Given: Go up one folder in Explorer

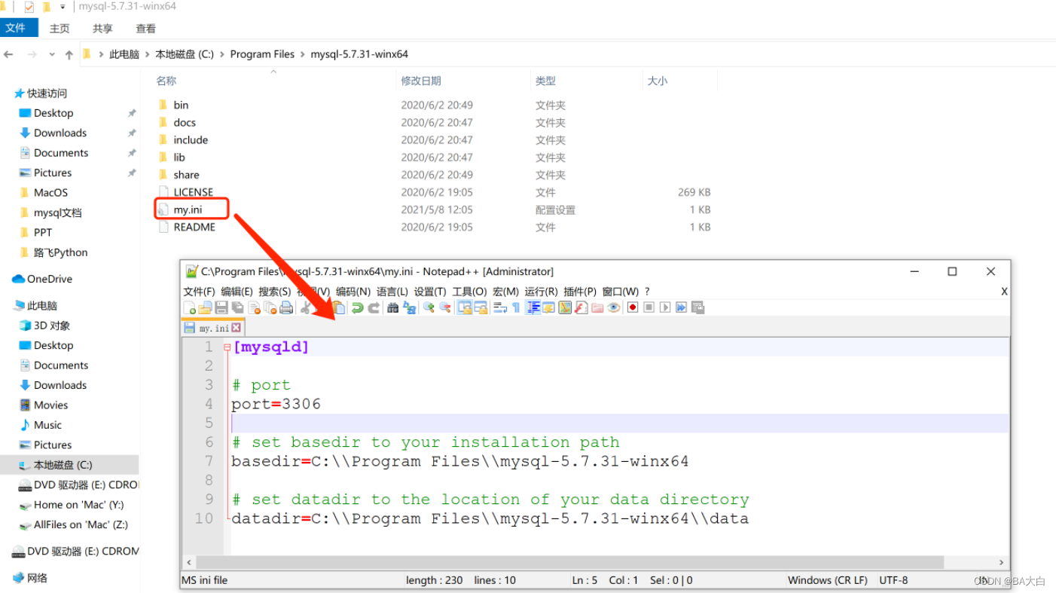Looking at the screenshot, I should [69, 54].
